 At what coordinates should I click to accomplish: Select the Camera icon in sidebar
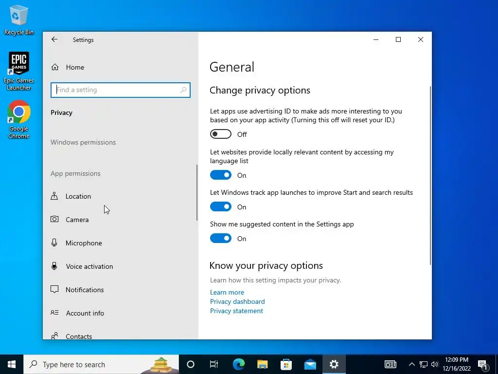tap(54, 219)
